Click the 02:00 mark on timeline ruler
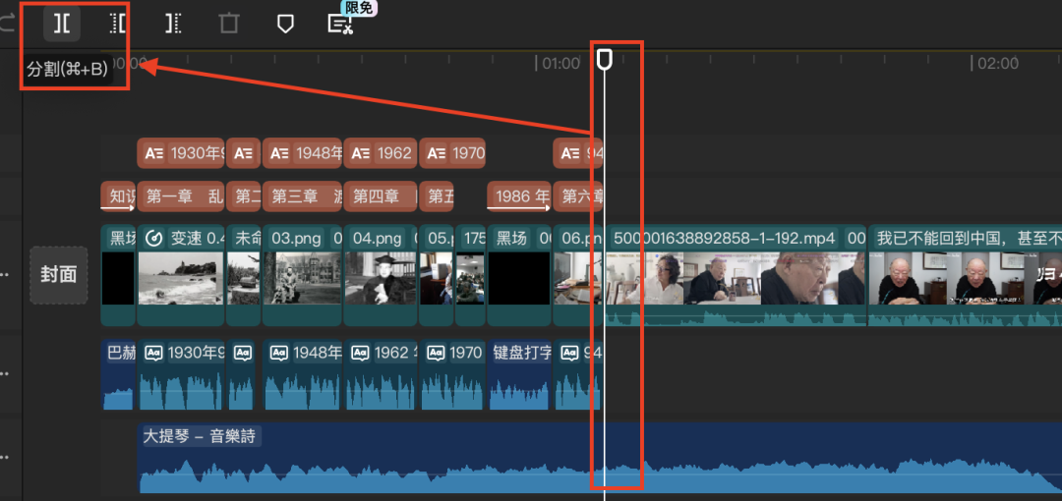Screen dimensions: 1062x501 (997, 63)
